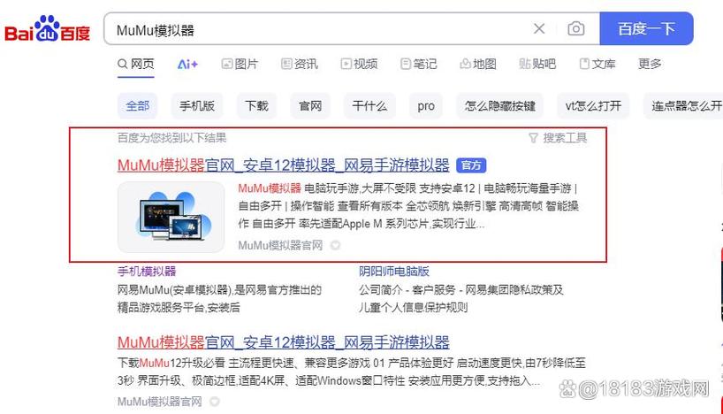
Task: Click the 百度一下 search button
Action: coord(646,28)
